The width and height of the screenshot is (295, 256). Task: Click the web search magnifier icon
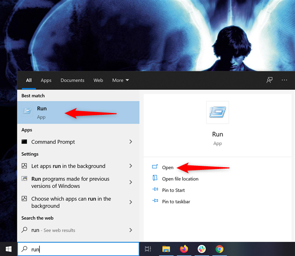pos(24,230)
